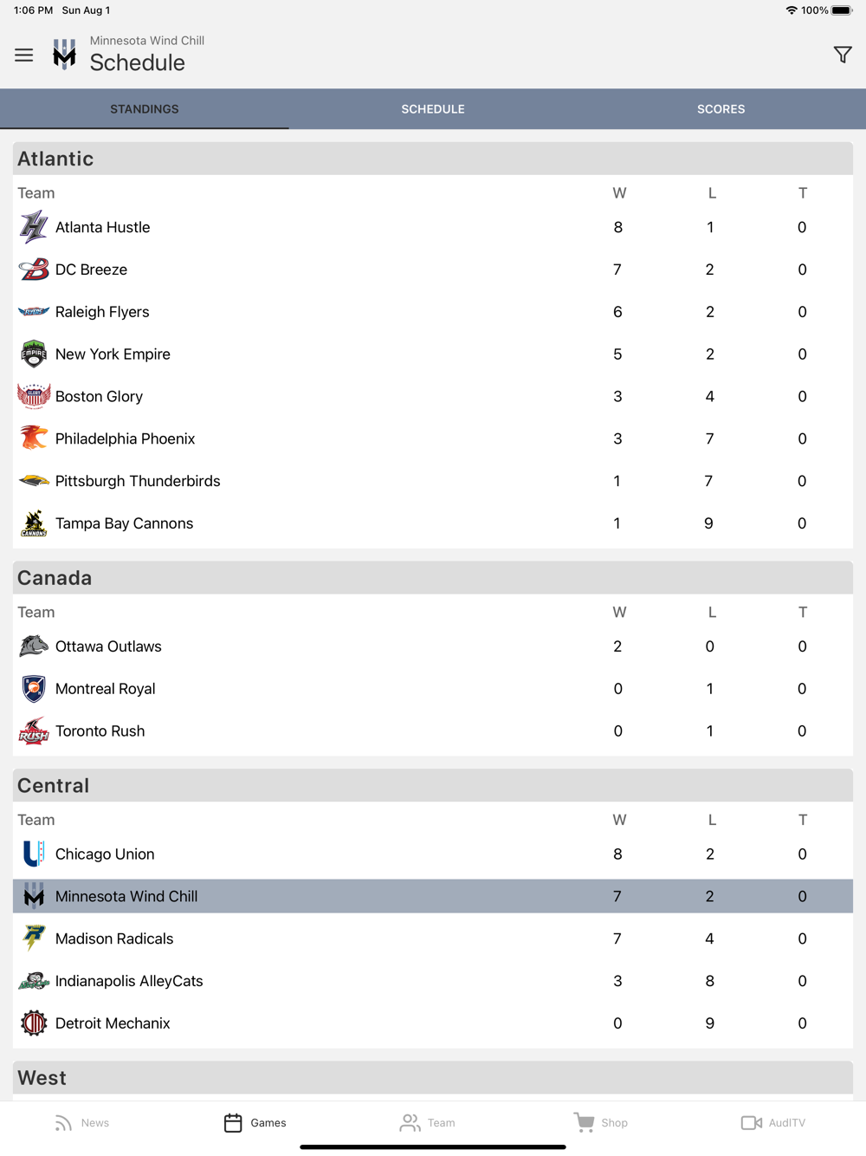866x1156 pixels.
Task: Tap the Atlantic division header
Action: [x=433, y=159]
